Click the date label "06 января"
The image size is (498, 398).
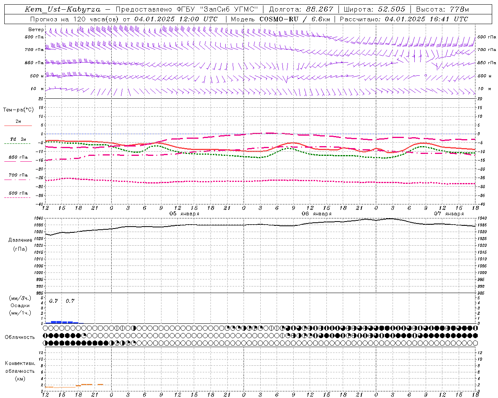click(317, 214)
